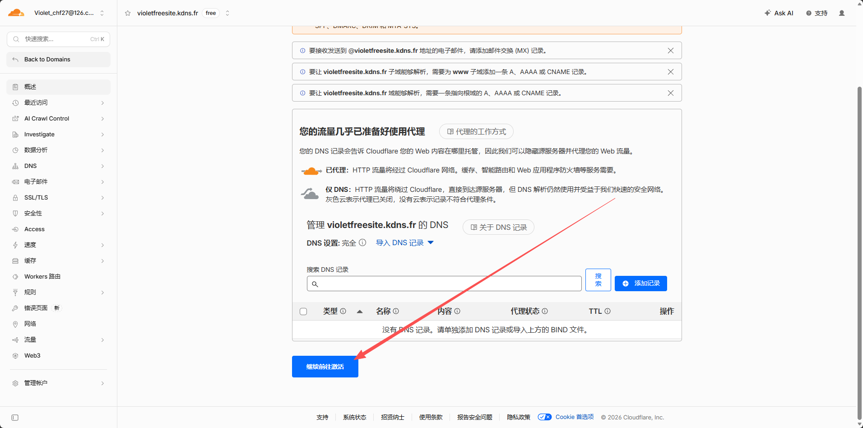The height and width of the screenshot is (428, 863).
Task: Click info icon next to DNS 设置 完全
Action: (362, 242)
